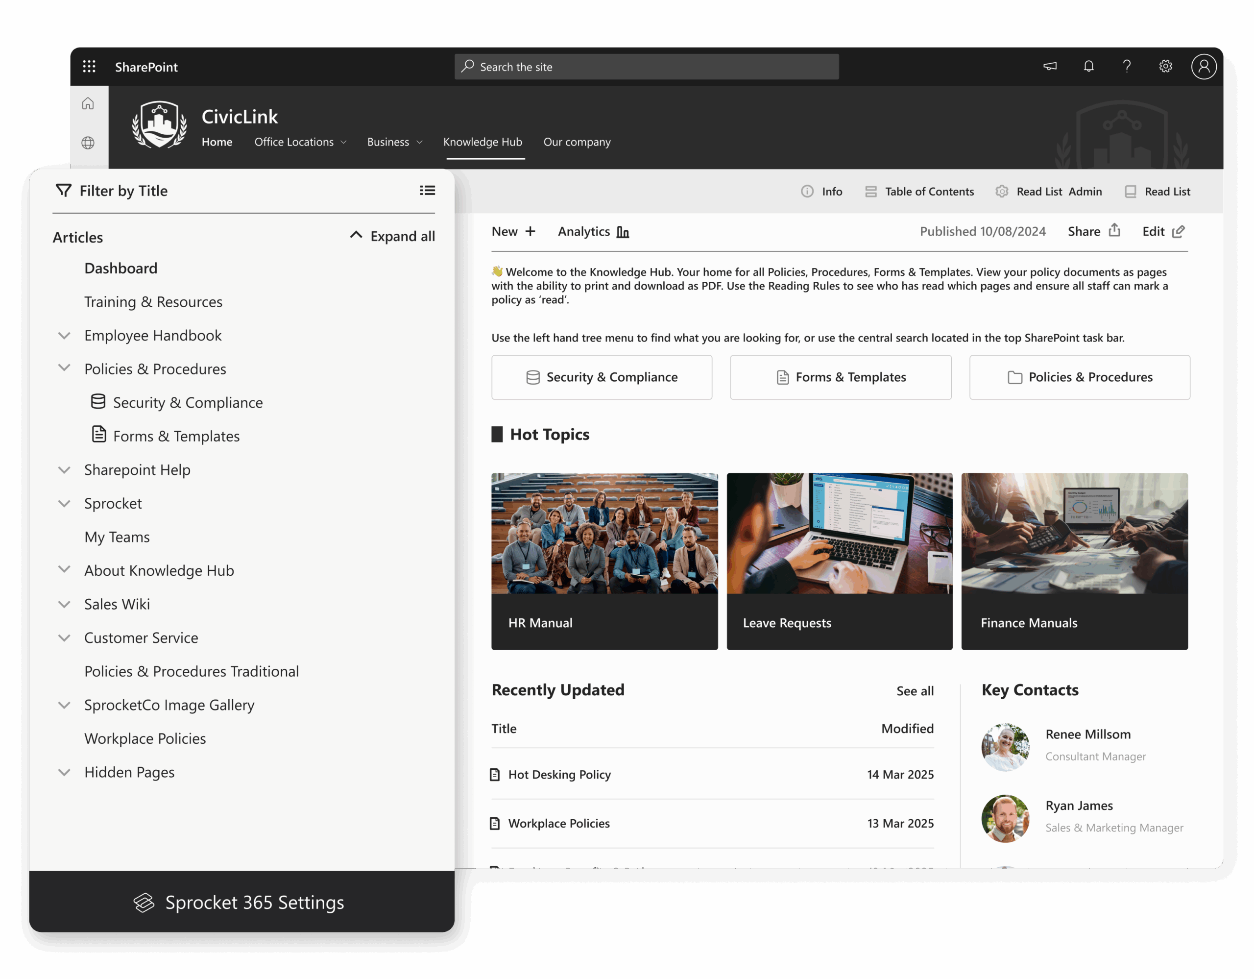
Task: Open the See all link under Recently Updated
Action: (x=914, y=691)
